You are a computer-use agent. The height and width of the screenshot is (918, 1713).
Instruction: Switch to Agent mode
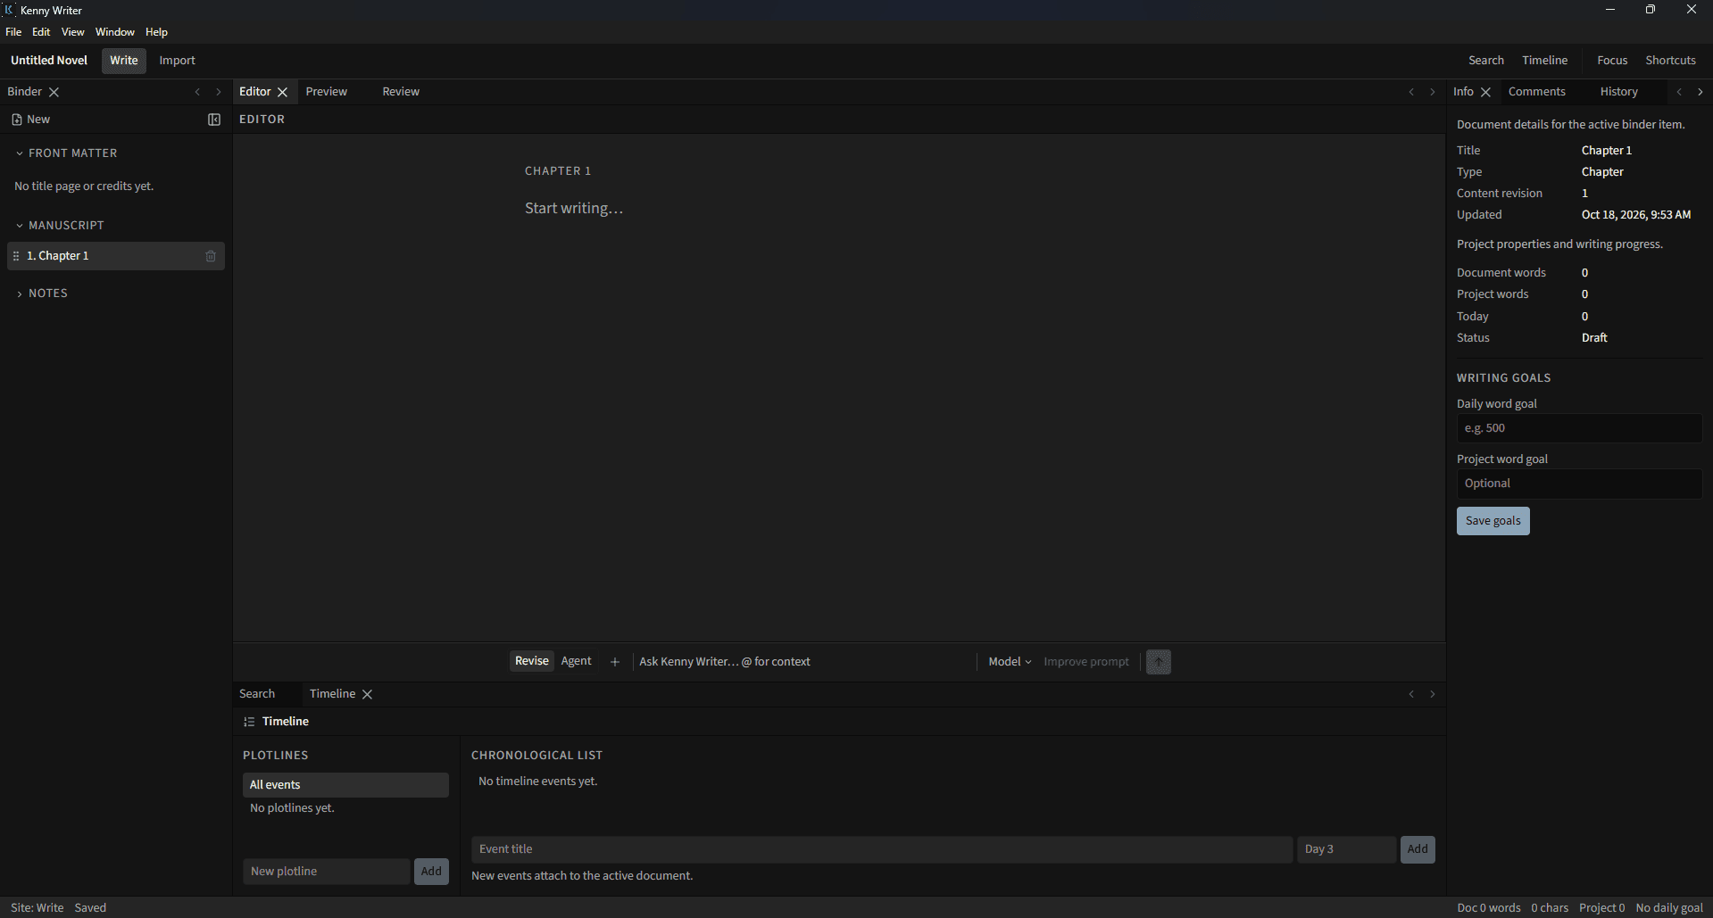pyautogui.click(x=576, y=661)
